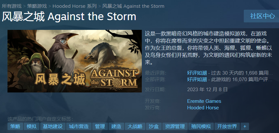Select the 策略 tag
Image resolution: width=279 pixels, height=133 pixels.
(15, 127)
